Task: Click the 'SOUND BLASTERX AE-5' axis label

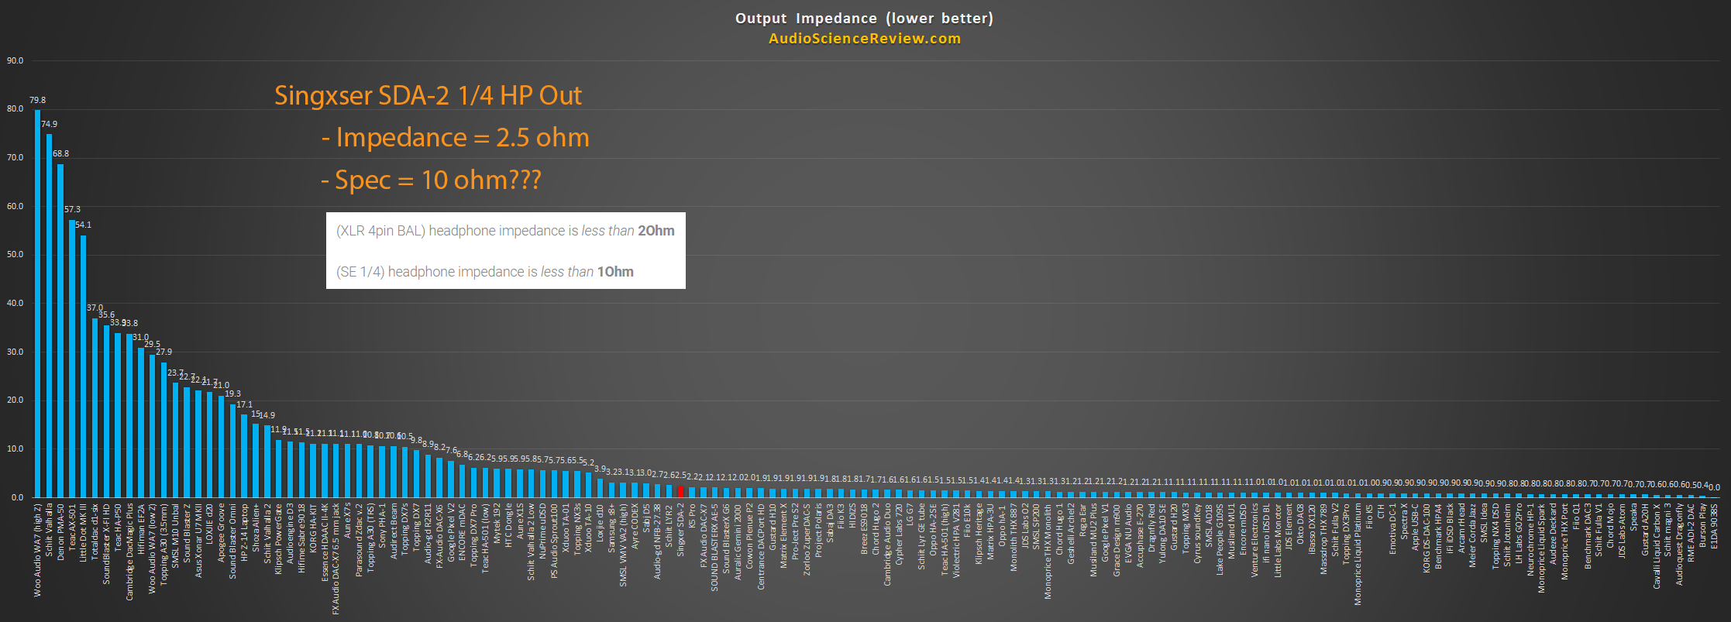Action: coord(715,548)
